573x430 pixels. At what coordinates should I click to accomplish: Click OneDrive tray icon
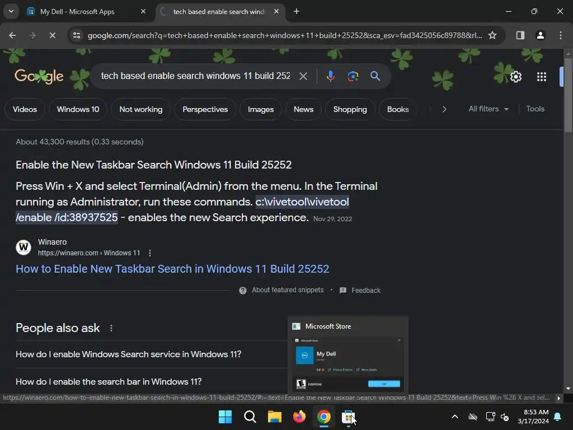472,417
